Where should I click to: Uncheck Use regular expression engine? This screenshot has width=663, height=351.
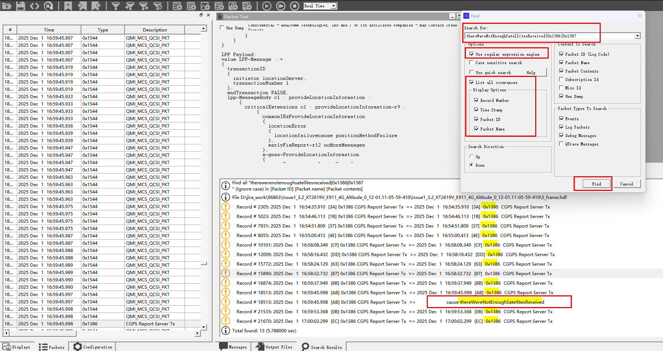point(472,54)
